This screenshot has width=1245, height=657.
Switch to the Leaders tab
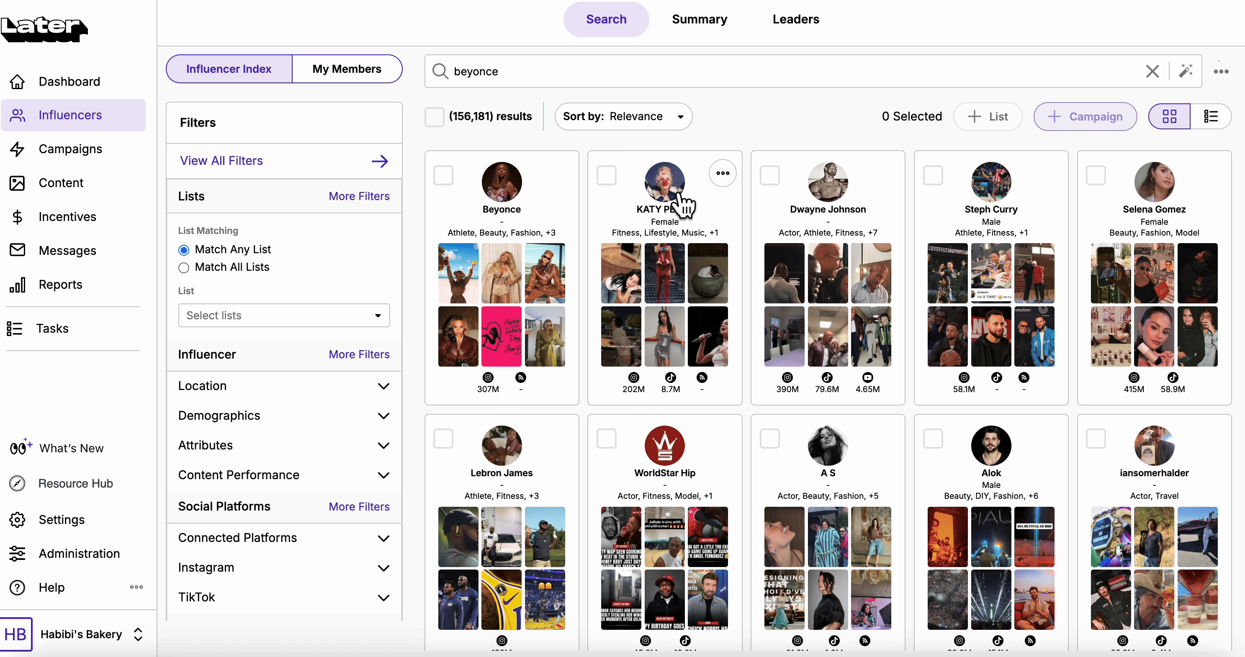[x=795, y=19]
